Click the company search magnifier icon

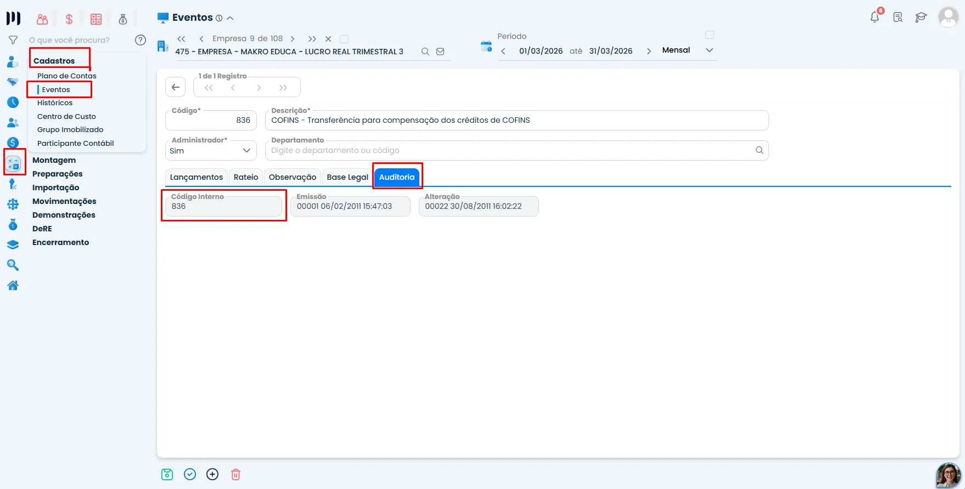click(x=425, y=52)
